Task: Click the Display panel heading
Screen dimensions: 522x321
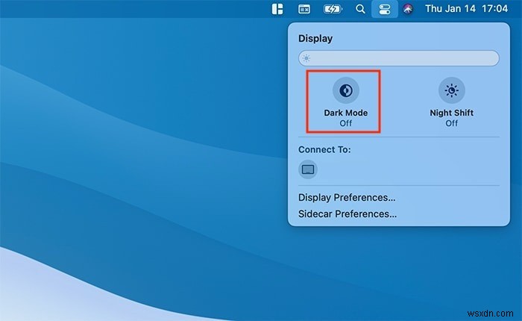Action: [x=315, y=38]
